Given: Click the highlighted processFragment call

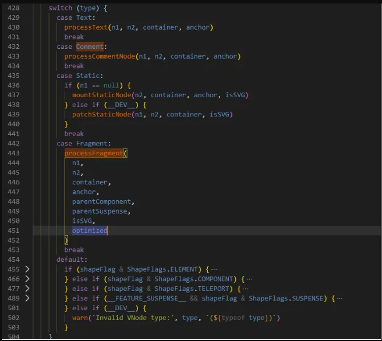Looking at the screenshot, I should point(94,153).
